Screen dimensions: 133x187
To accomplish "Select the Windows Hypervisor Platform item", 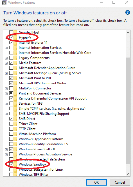I will pyautogui.click(x=41, y=139).
